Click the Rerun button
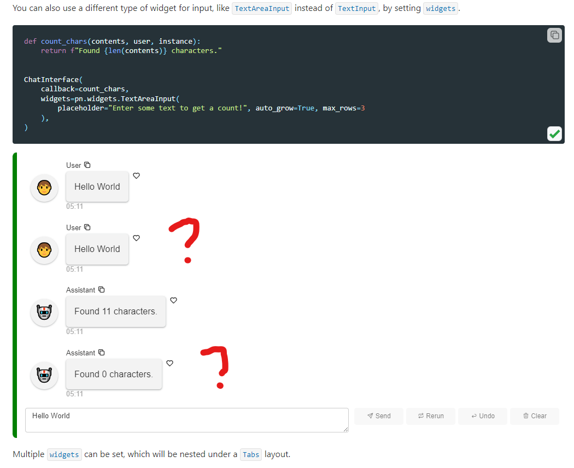Viewport: 574px width, 468px height. coord(431,416)
